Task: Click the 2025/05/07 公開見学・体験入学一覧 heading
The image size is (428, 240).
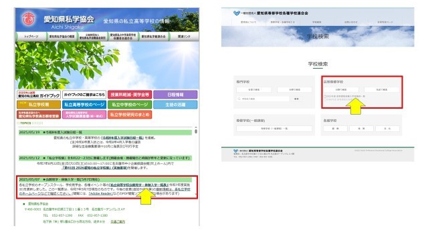Action: 106,179
